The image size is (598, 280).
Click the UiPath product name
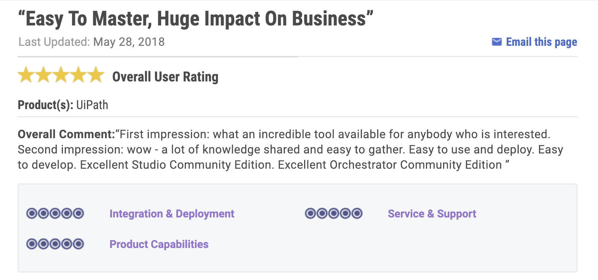click(92, 105)
